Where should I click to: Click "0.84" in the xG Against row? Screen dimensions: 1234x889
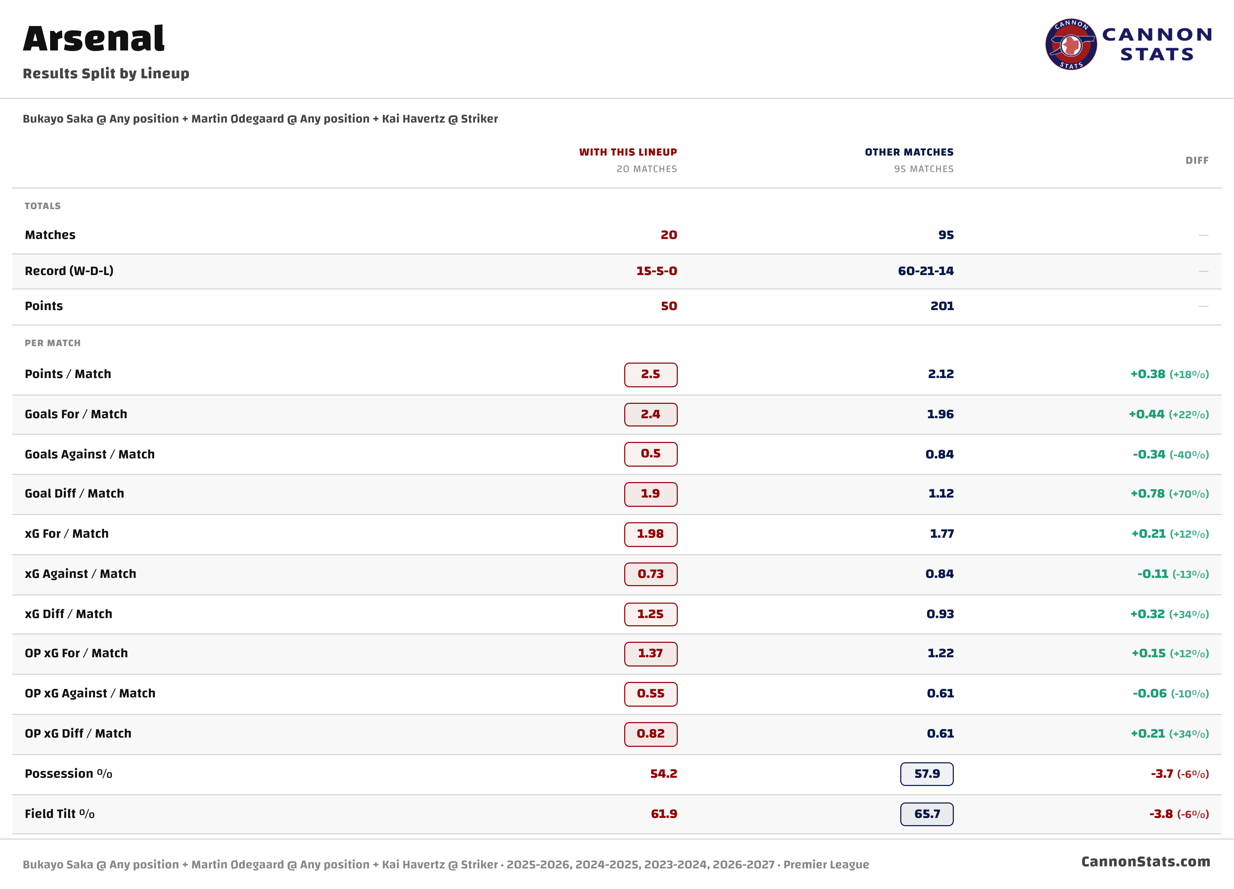click(940, 574)
